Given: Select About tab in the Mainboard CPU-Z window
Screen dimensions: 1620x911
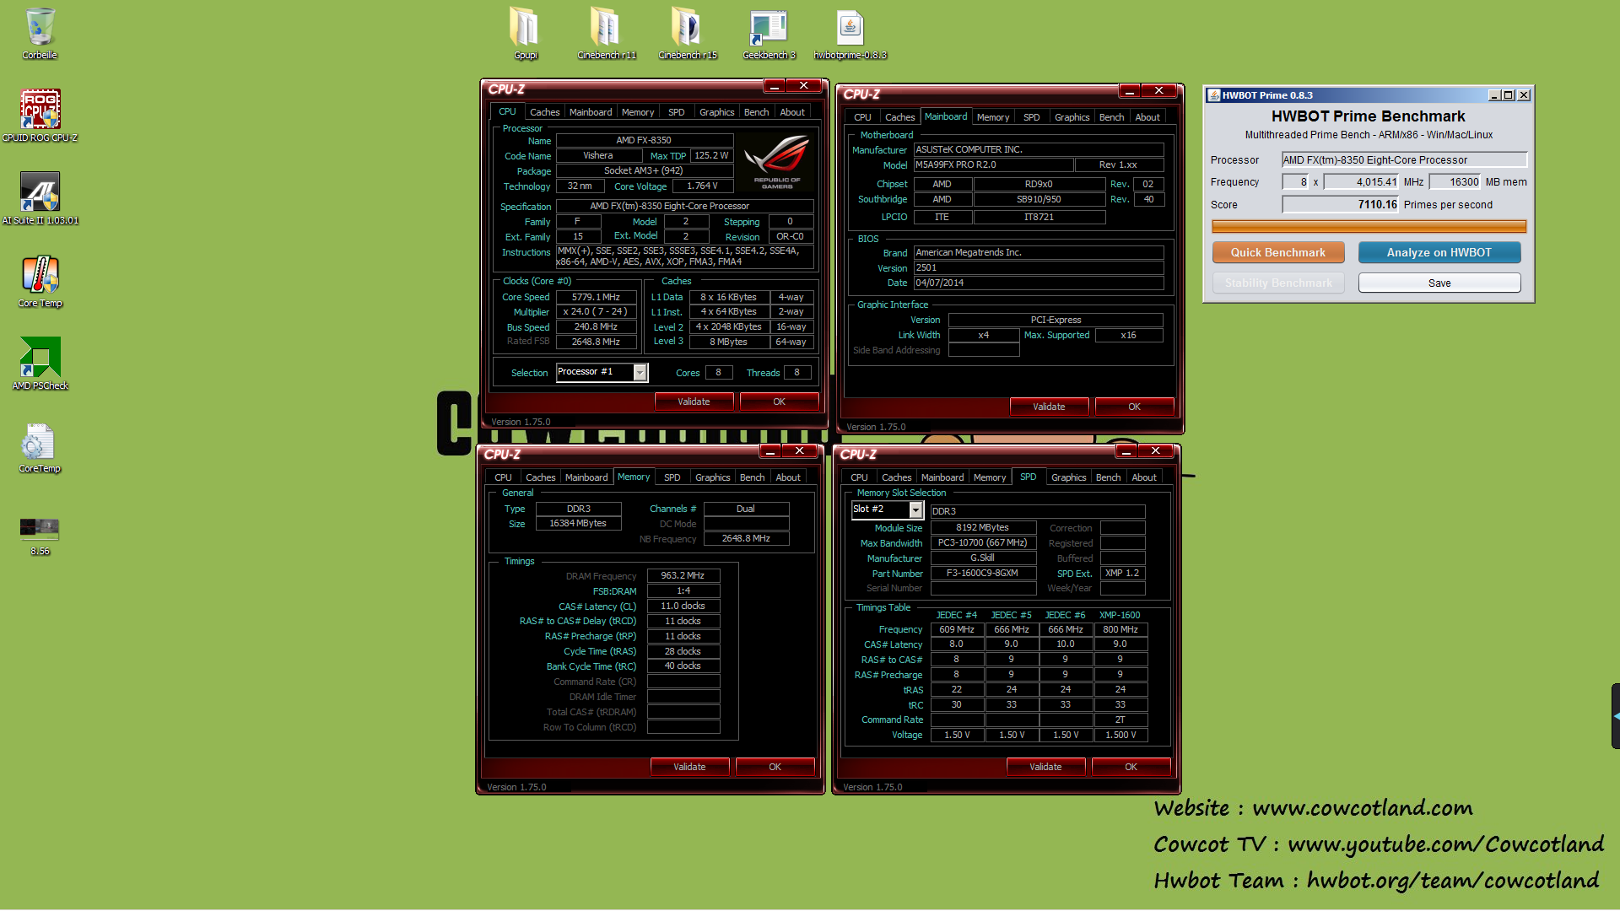Looking at the screenshot, I should tap(1147, 117).
